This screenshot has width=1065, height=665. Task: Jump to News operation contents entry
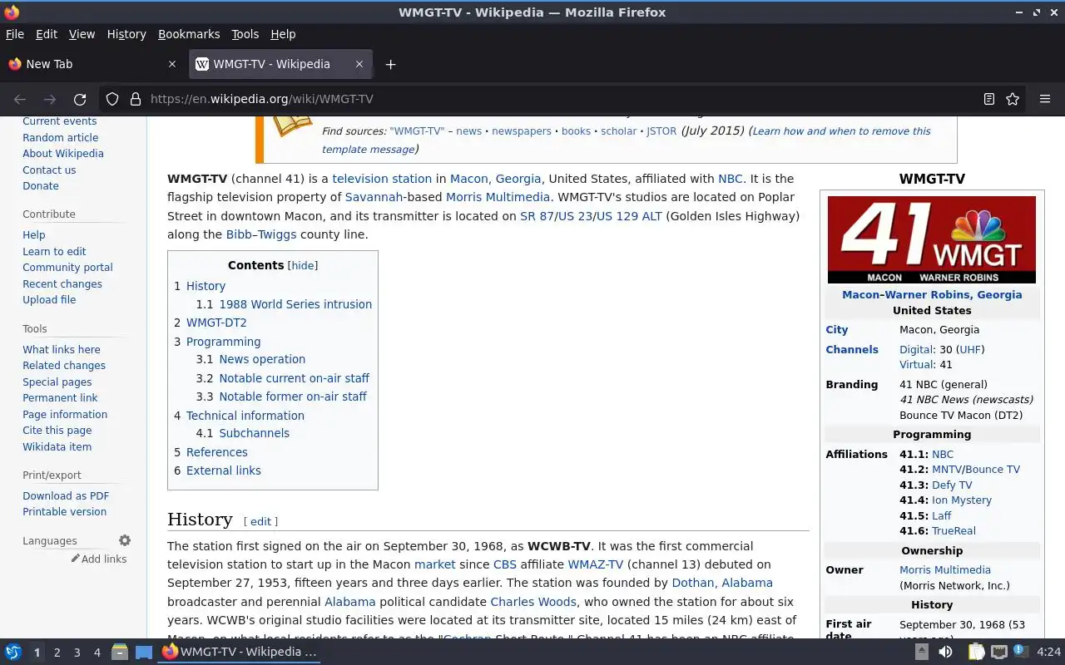tap(262, 359)
